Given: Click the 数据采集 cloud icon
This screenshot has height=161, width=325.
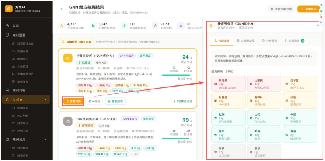Looking at the screenshot, I should [13, 52].
